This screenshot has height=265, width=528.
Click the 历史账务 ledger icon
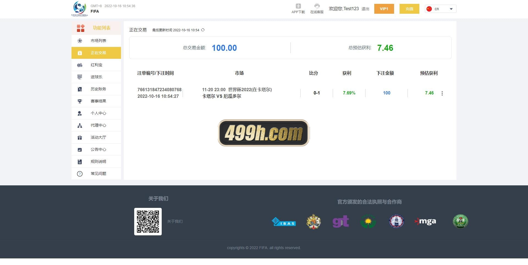(x=80, y=89)
